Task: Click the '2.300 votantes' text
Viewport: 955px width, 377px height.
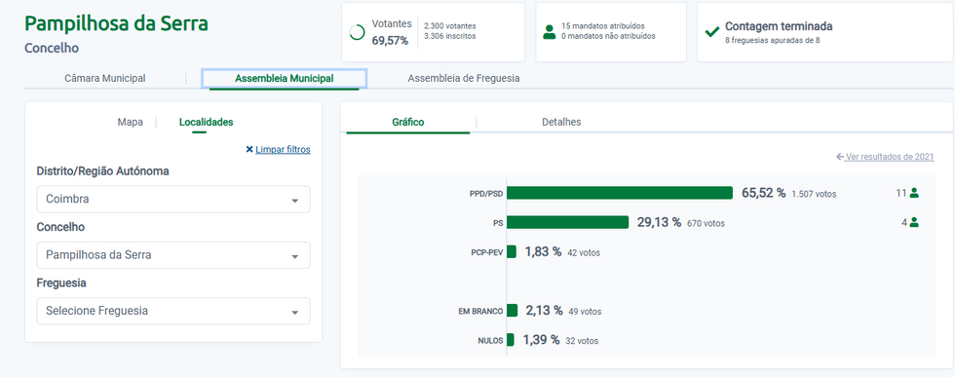Action: tap(450, 26)
